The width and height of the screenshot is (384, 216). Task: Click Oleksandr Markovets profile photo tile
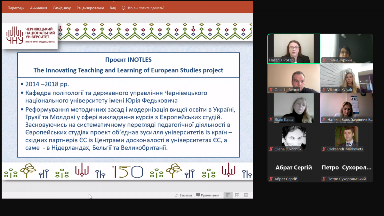pos(347,136)
